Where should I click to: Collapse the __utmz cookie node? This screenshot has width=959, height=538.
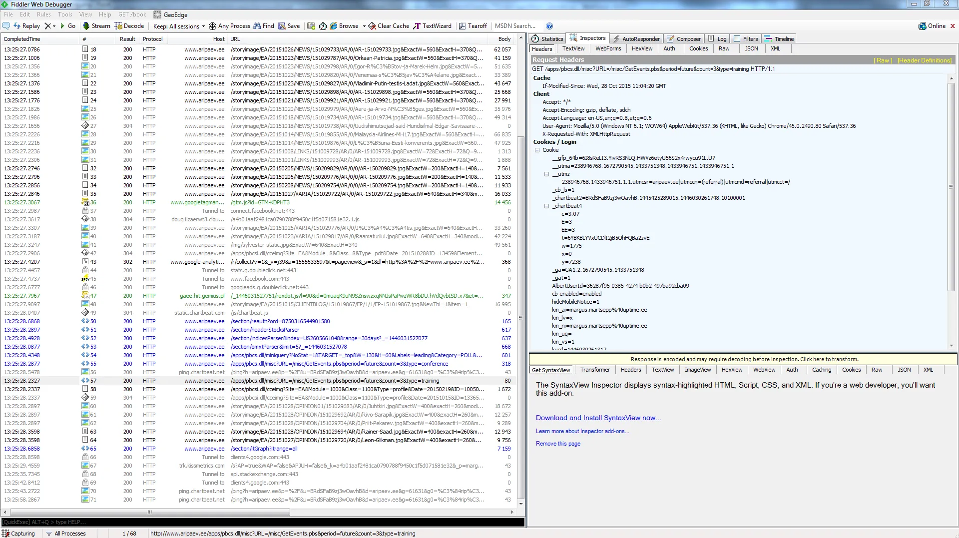pyautogui.click(x=546, y=174)
